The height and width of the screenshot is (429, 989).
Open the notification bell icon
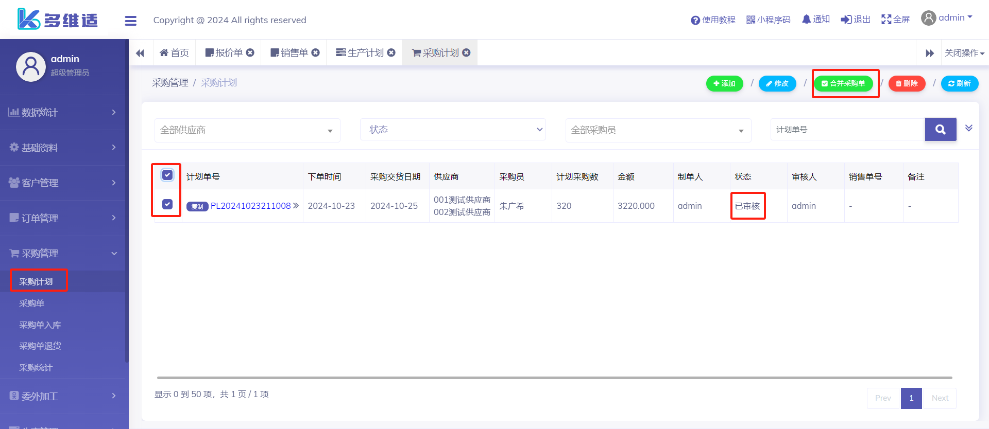806,20
